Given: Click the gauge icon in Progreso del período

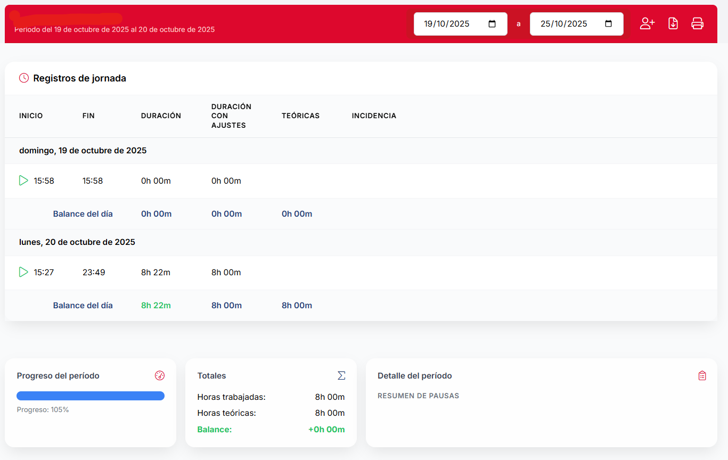Looking at the screenshot, I should click(160, 375).
